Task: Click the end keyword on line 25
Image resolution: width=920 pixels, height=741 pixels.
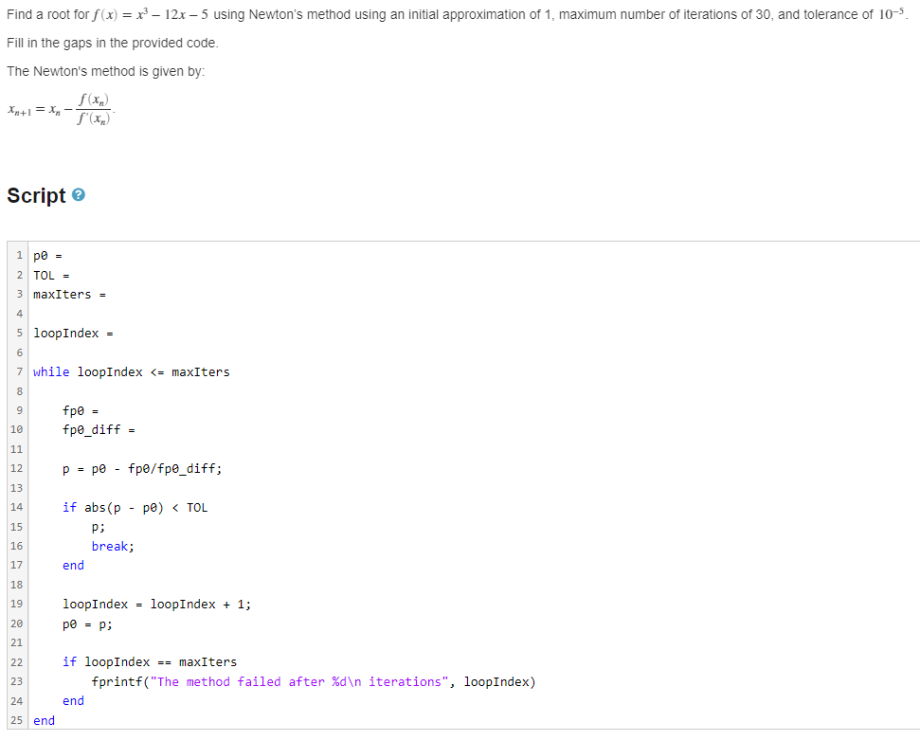Action: [43, 720]
